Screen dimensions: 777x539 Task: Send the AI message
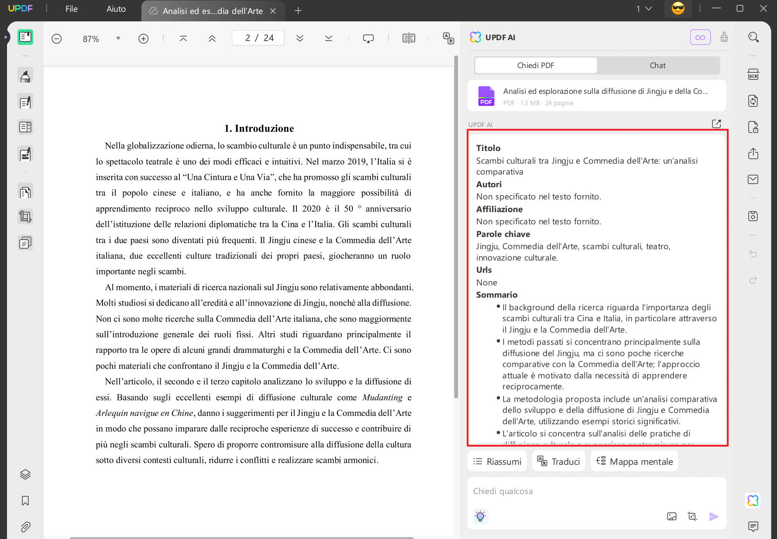pyautogui.click(x=714, y=517)
